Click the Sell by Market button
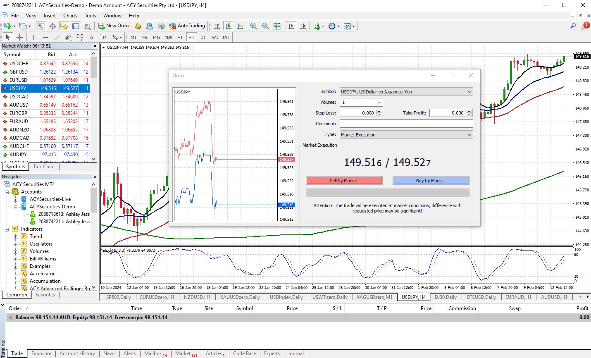 coord(344,181)
